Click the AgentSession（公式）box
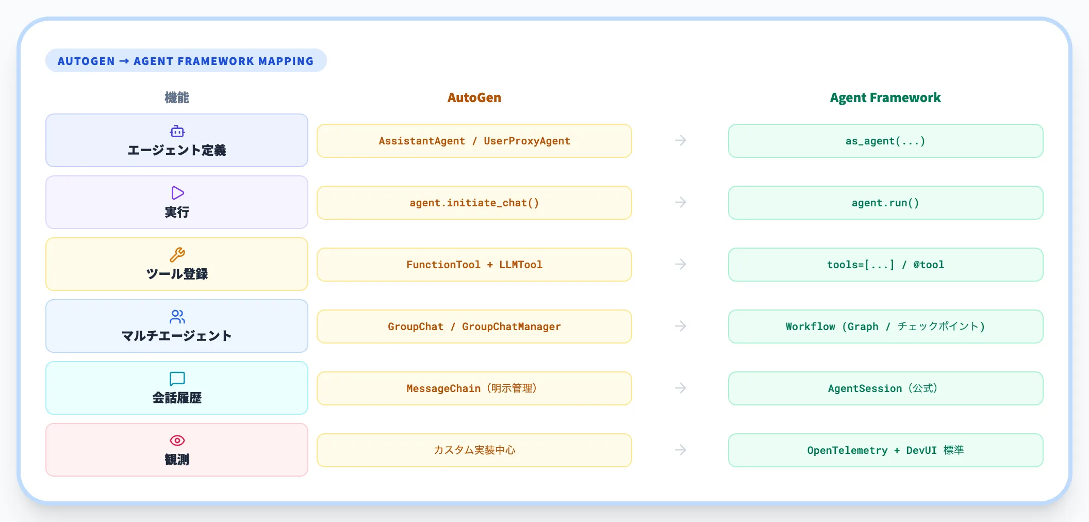This screenshot has width=1089, height=522. click(x=886, y=388)
